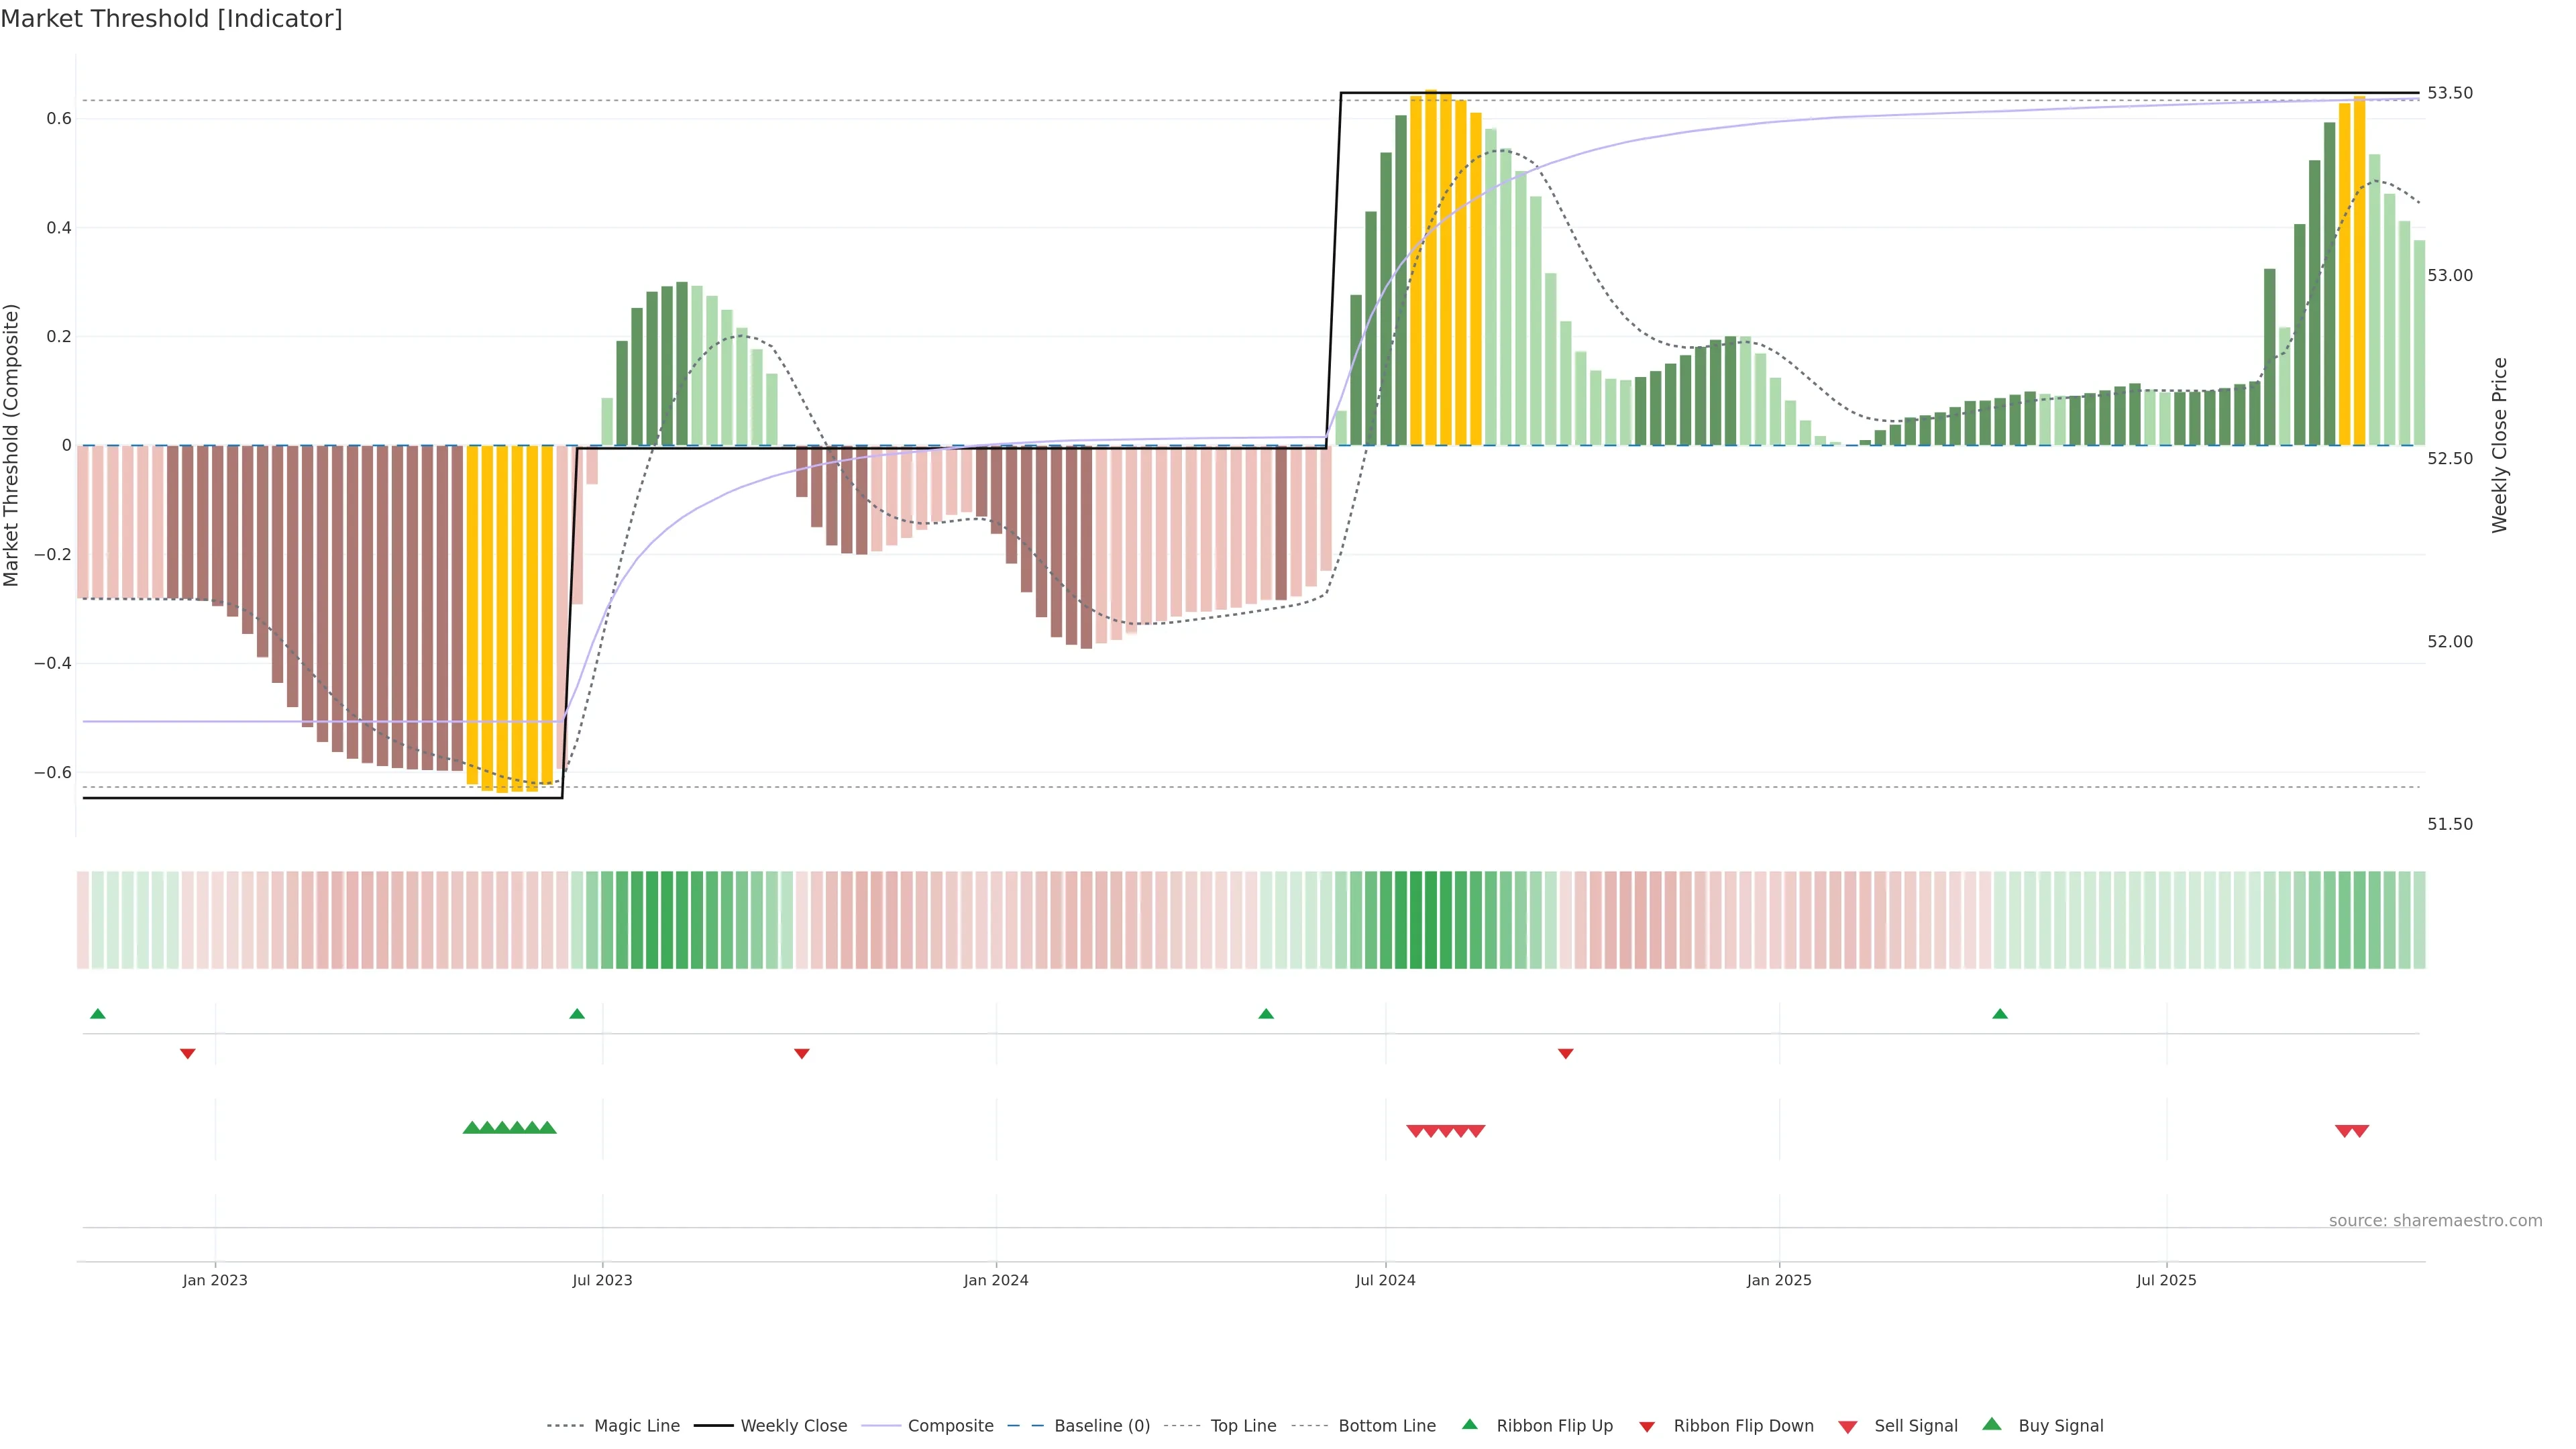
Task: Click the red Sell Signal triangle in legend
Action: (1848, 1427)
